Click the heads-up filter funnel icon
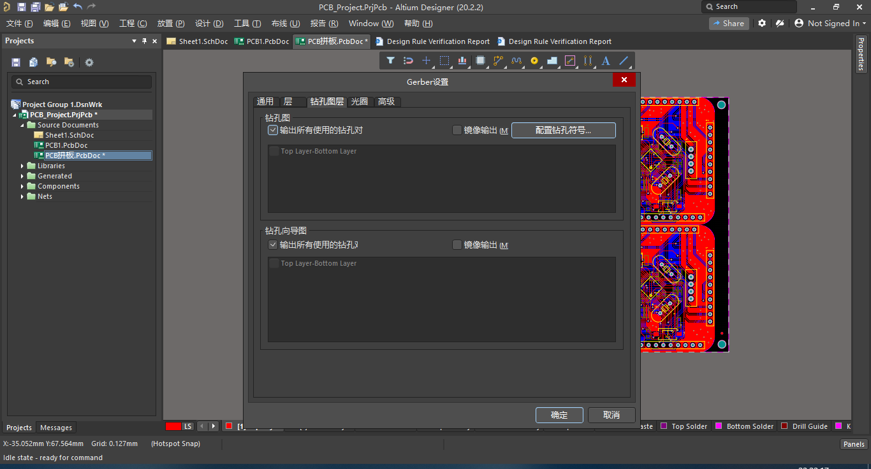Image resolution: width=871 pixels, height=469 pixels. tap(391, 61)
